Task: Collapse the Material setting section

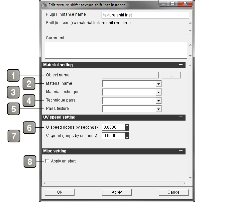Action: (x=181, y=65)
